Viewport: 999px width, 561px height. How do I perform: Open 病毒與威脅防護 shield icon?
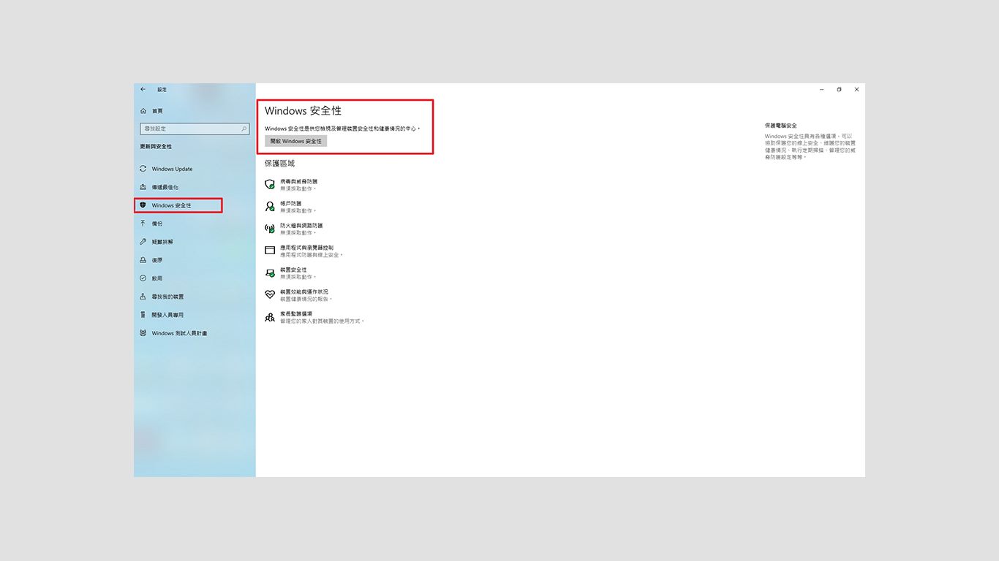270,184
